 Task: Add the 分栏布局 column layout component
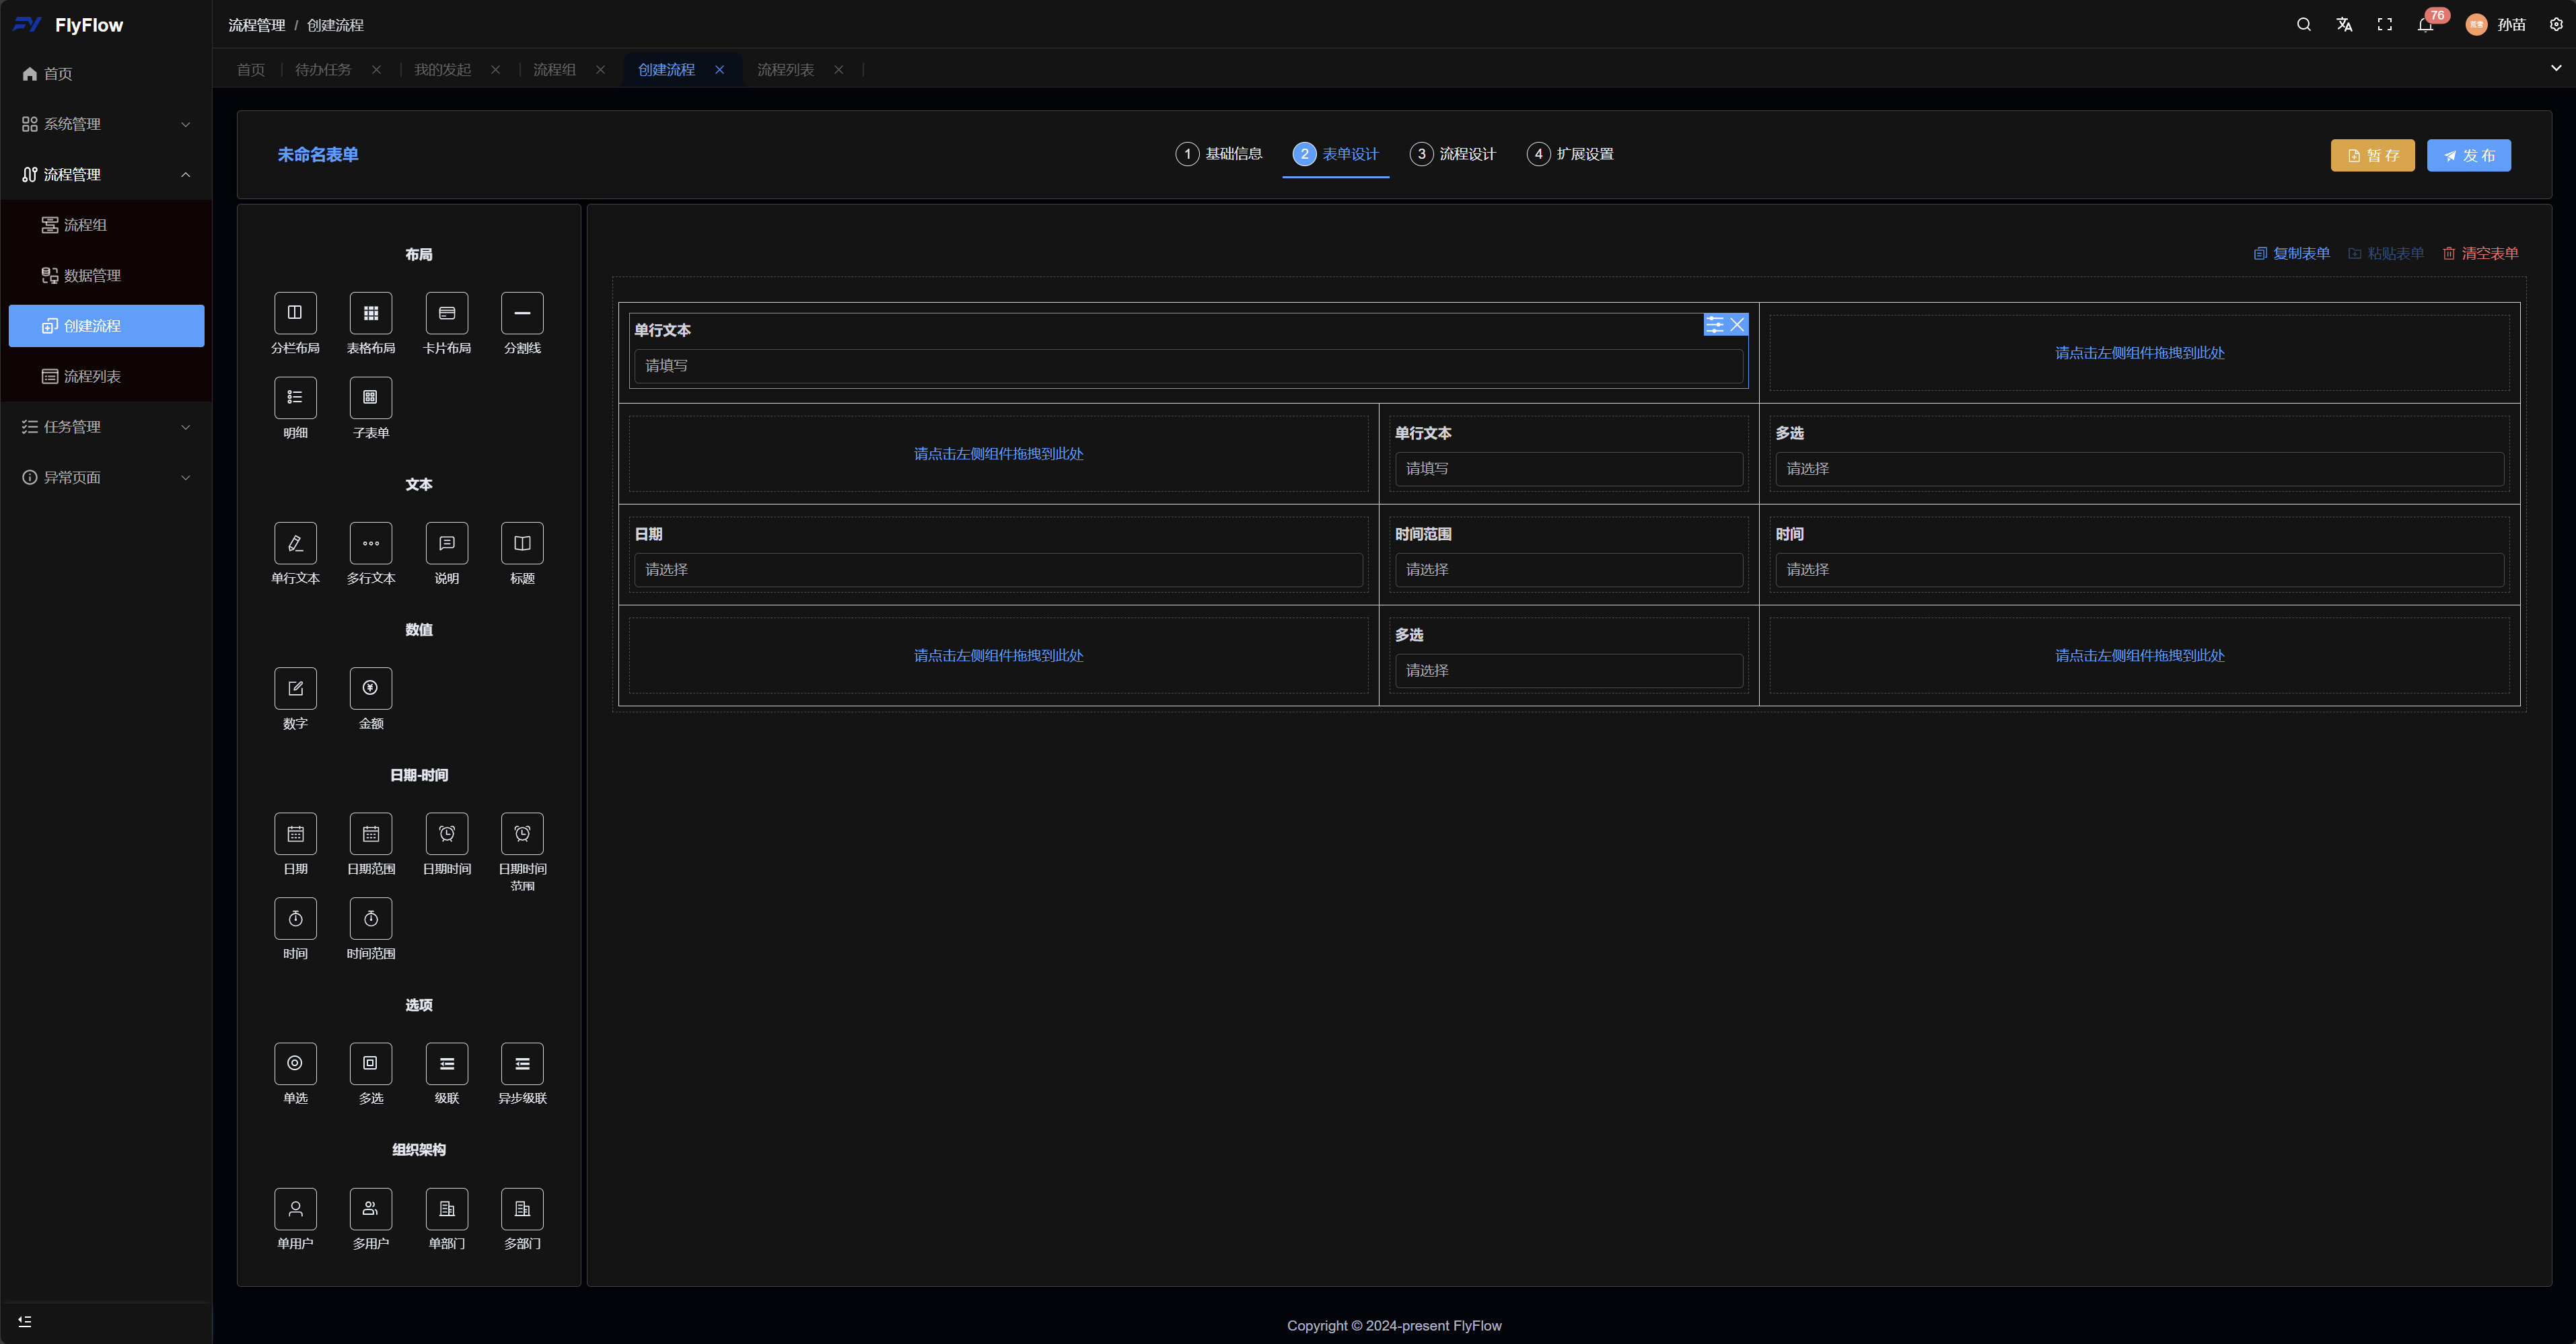[x=295, y=313]
